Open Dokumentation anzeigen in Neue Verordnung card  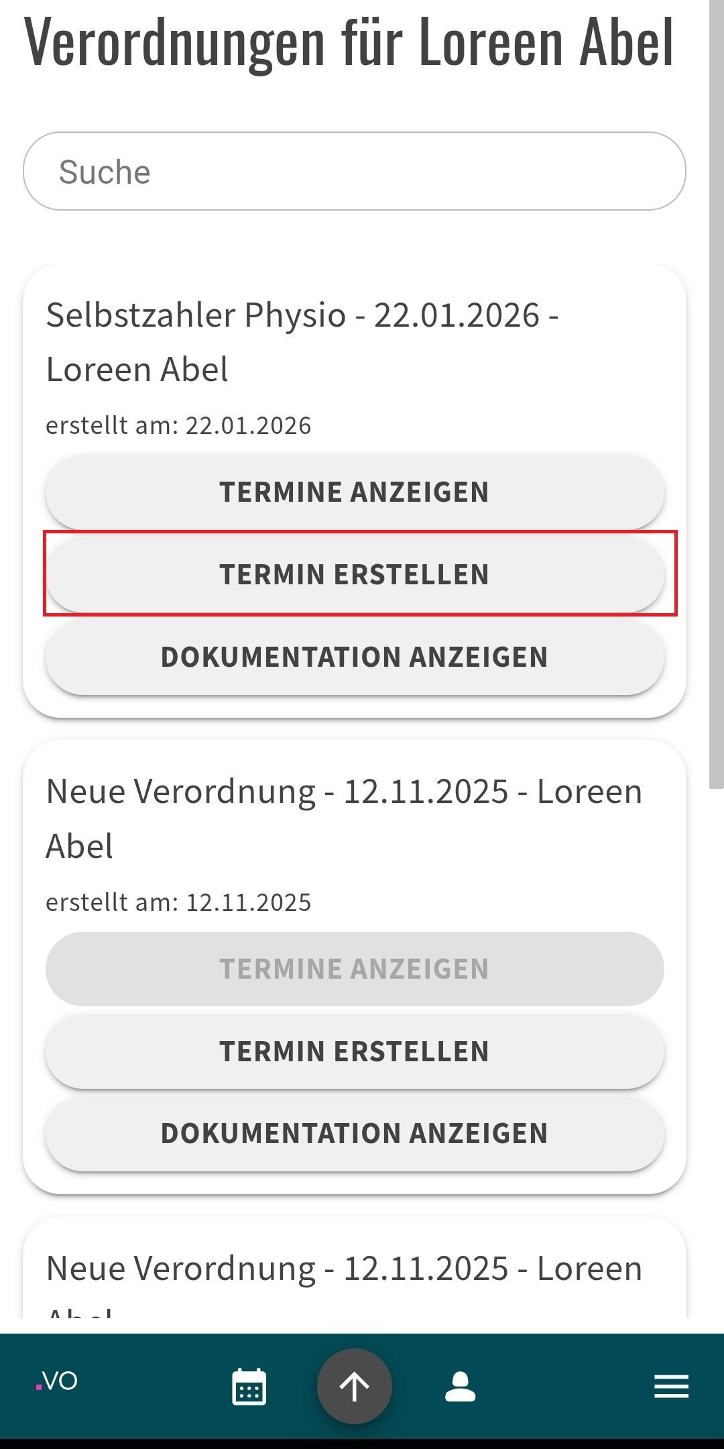tap(354, 1134)
